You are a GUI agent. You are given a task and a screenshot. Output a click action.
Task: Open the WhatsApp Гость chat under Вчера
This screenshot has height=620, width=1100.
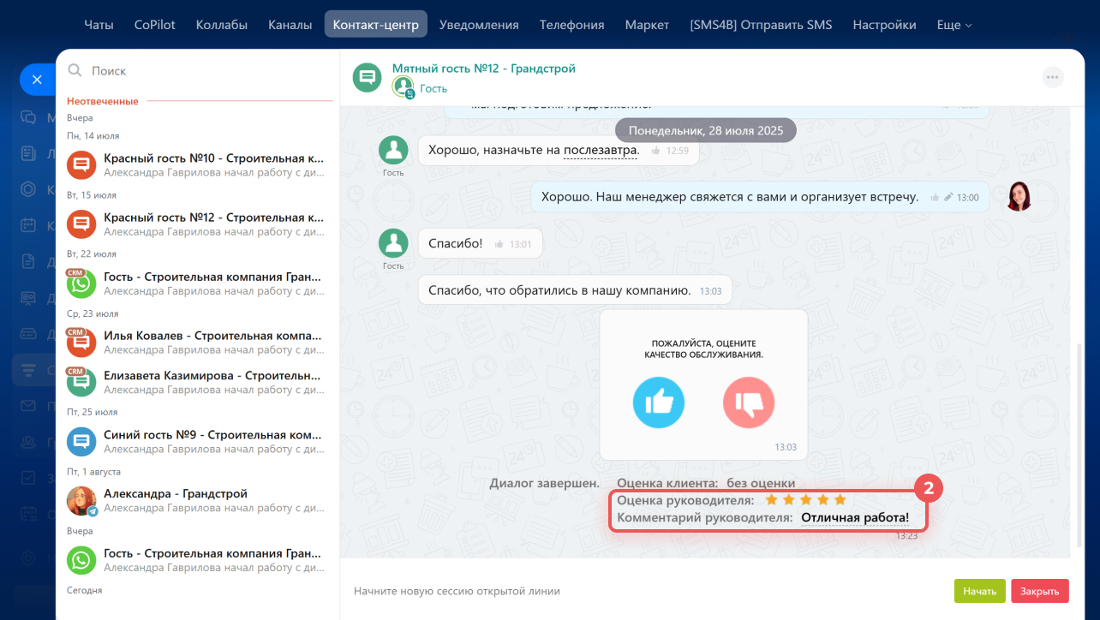[x=199, y=560]
